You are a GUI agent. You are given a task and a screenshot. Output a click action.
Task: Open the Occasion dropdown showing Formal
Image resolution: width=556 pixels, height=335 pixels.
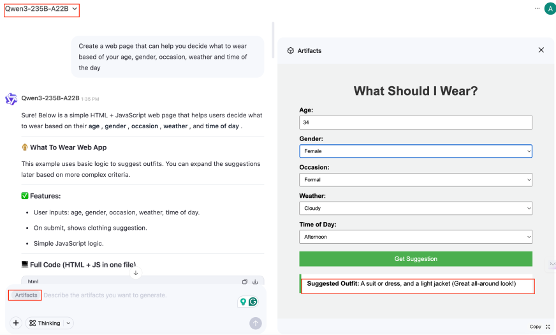(x=416, y=179)
